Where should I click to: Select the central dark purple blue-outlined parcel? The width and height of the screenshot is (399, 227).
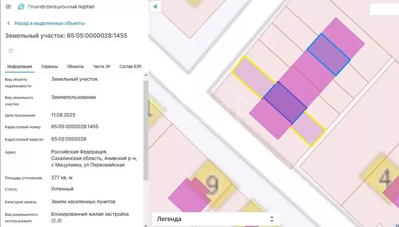[x=285, y=103]
